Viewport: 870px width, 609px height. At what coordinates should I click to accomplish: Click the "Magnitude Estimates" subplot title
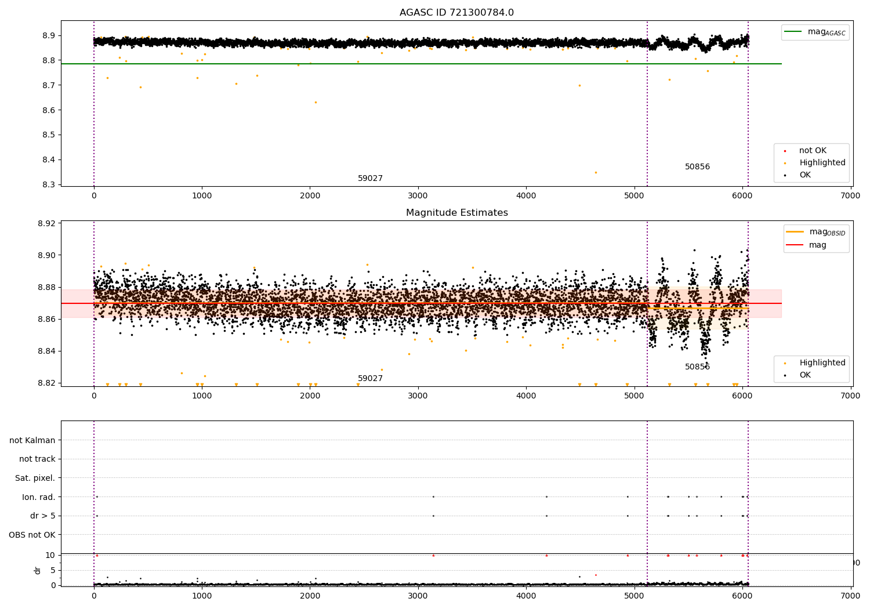[457, 213]
